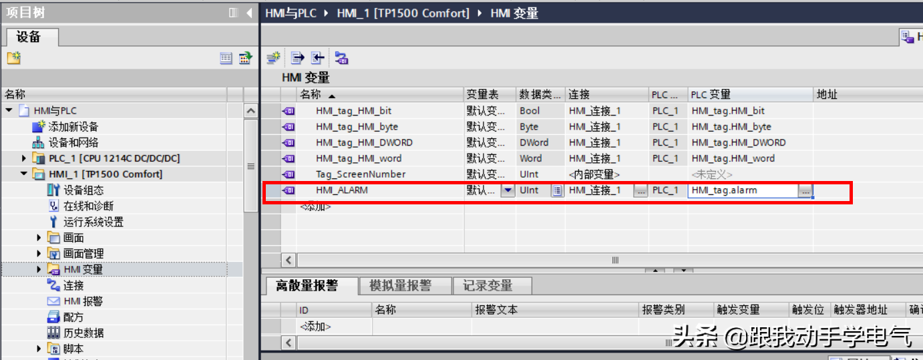The image size is (923, 360).
Task: Click the add new tag toolbar icon
Action: tap(272, 58)
